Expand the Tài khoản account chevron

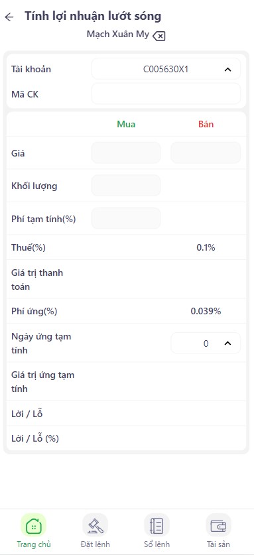227,70
